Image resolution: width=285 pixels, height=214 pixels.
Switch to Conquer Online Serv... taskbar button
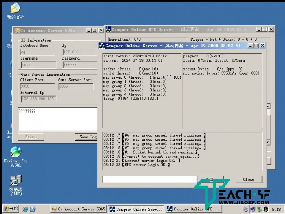136,209
